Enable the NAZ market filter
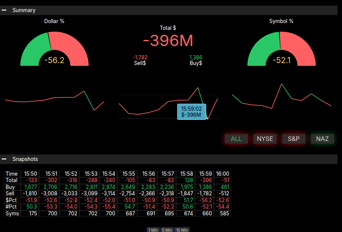The width and height of the screenshot is (342, 232). pyautogui.click(x=322, y=139)
